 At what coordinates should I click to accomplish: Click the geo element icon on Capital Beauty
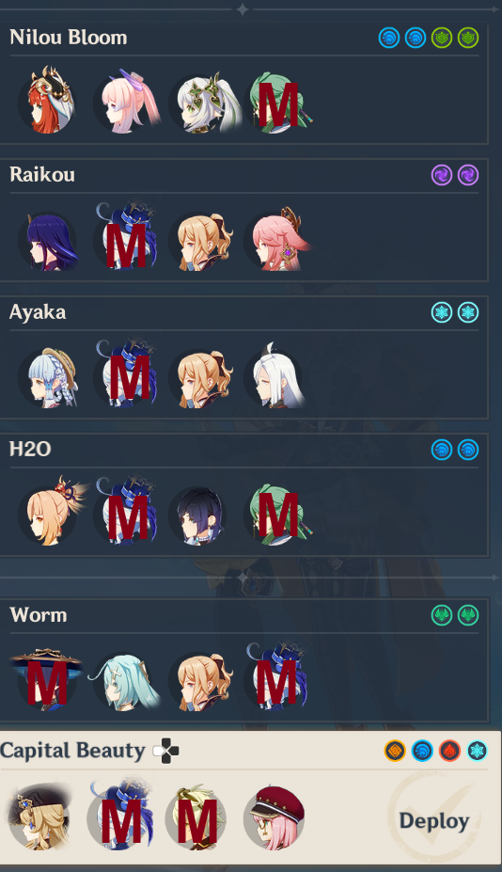(395, 751)
